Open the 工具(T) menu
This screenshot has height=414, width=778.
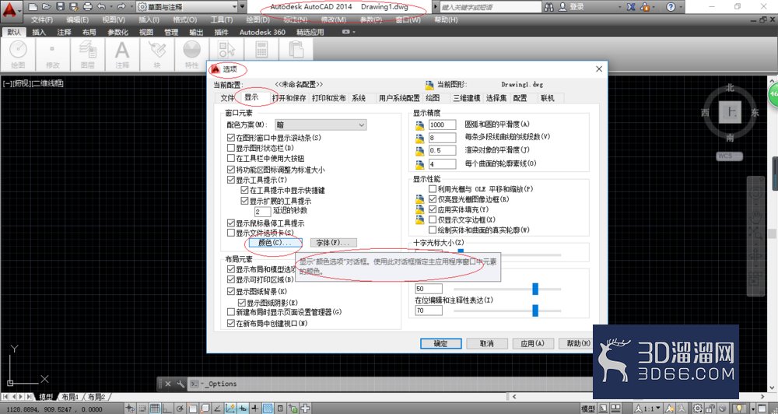pyautogui.click(x=221, y=20)
